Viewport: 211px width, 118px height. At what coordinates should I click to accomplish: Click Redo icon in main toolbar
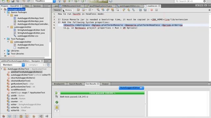click(29, 1)
